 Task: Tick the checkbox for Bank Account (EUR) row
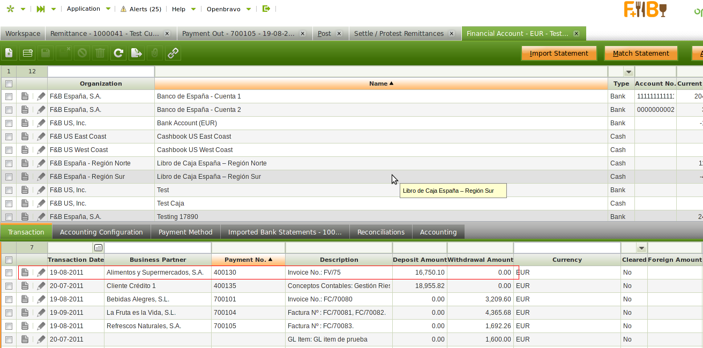pyautogui.click(x=9, y=123)
